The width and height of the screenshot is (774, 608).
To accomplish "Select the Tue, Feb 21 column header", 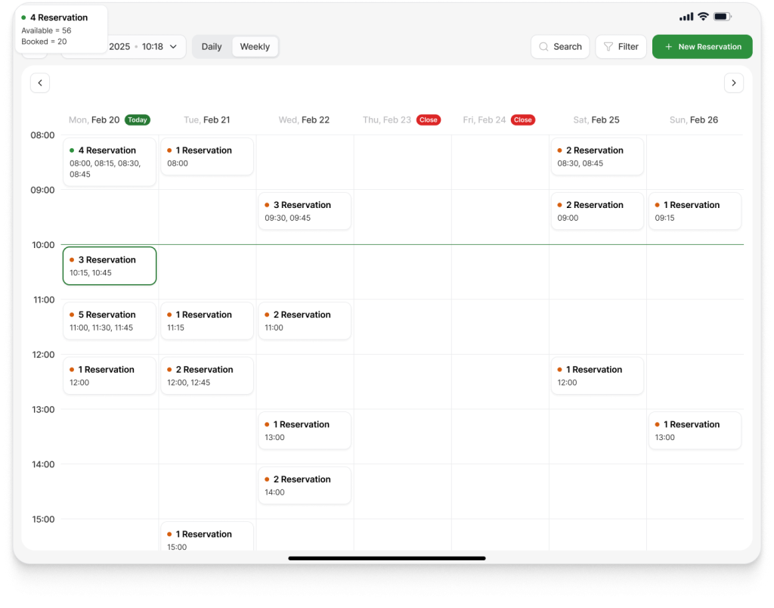I will 207,120.
